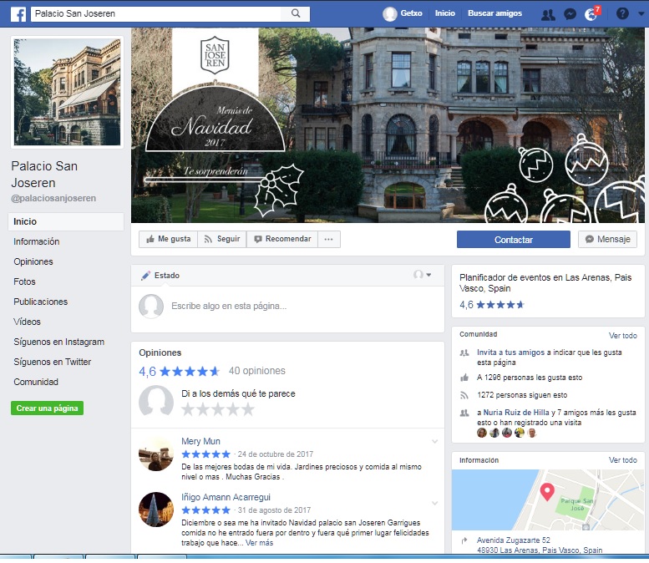Open Información in the sidebar
This screenshot has width=649, height=563.
(37, 241)
